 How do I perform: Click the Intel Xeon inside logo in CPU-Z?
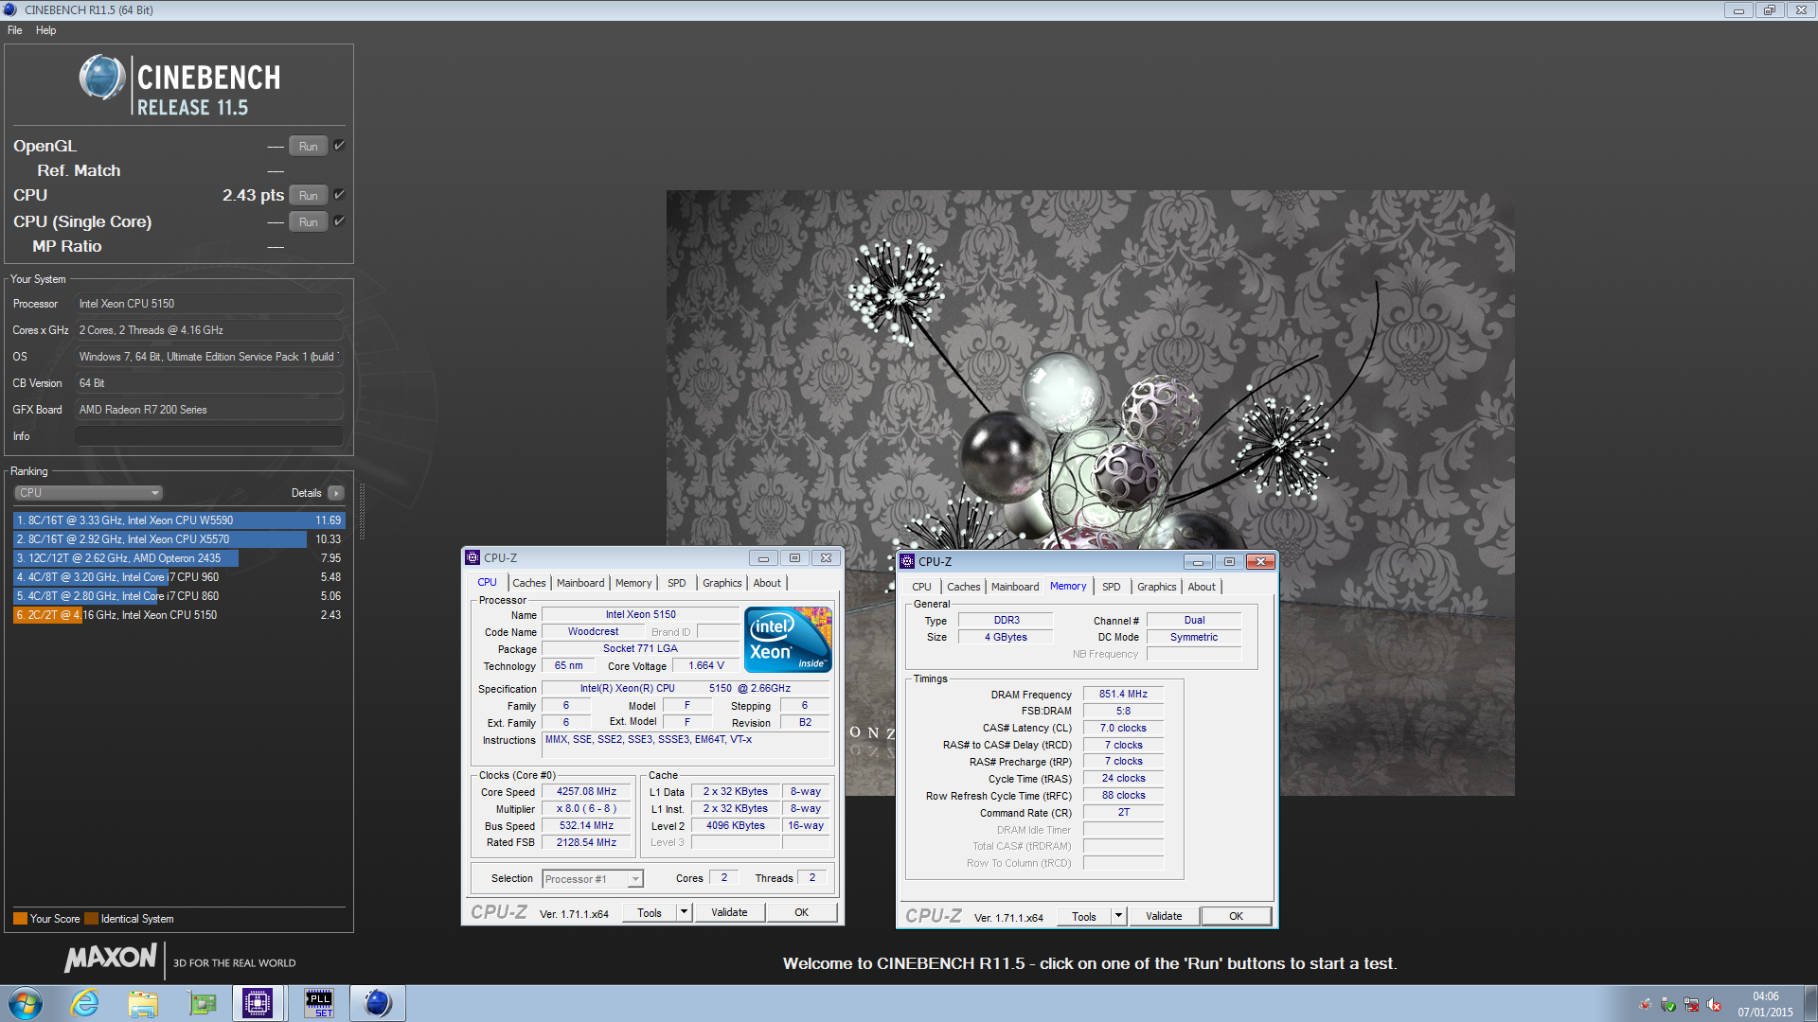pos(788,640)
